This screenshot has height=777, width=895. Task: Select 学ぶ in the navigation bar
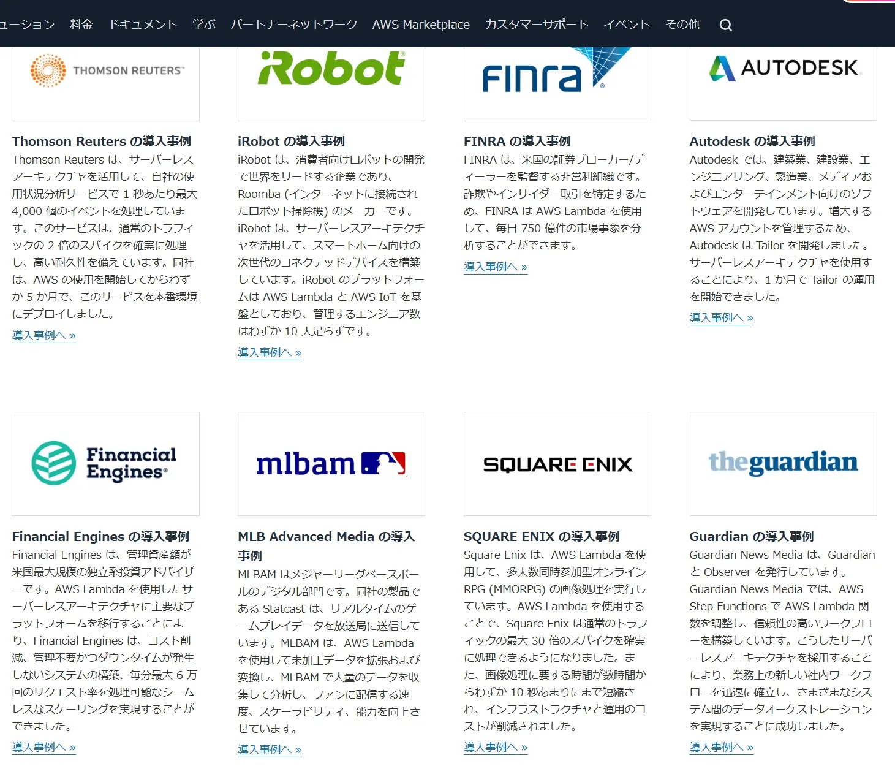204,25
